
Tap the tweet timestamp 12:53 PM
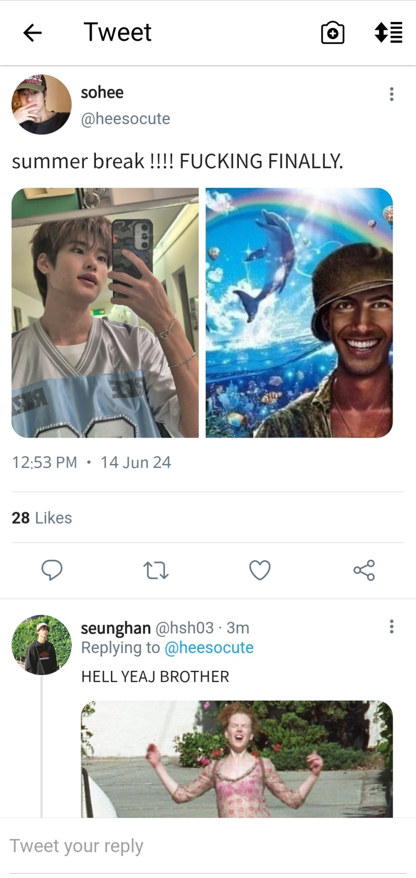[45, 462]
